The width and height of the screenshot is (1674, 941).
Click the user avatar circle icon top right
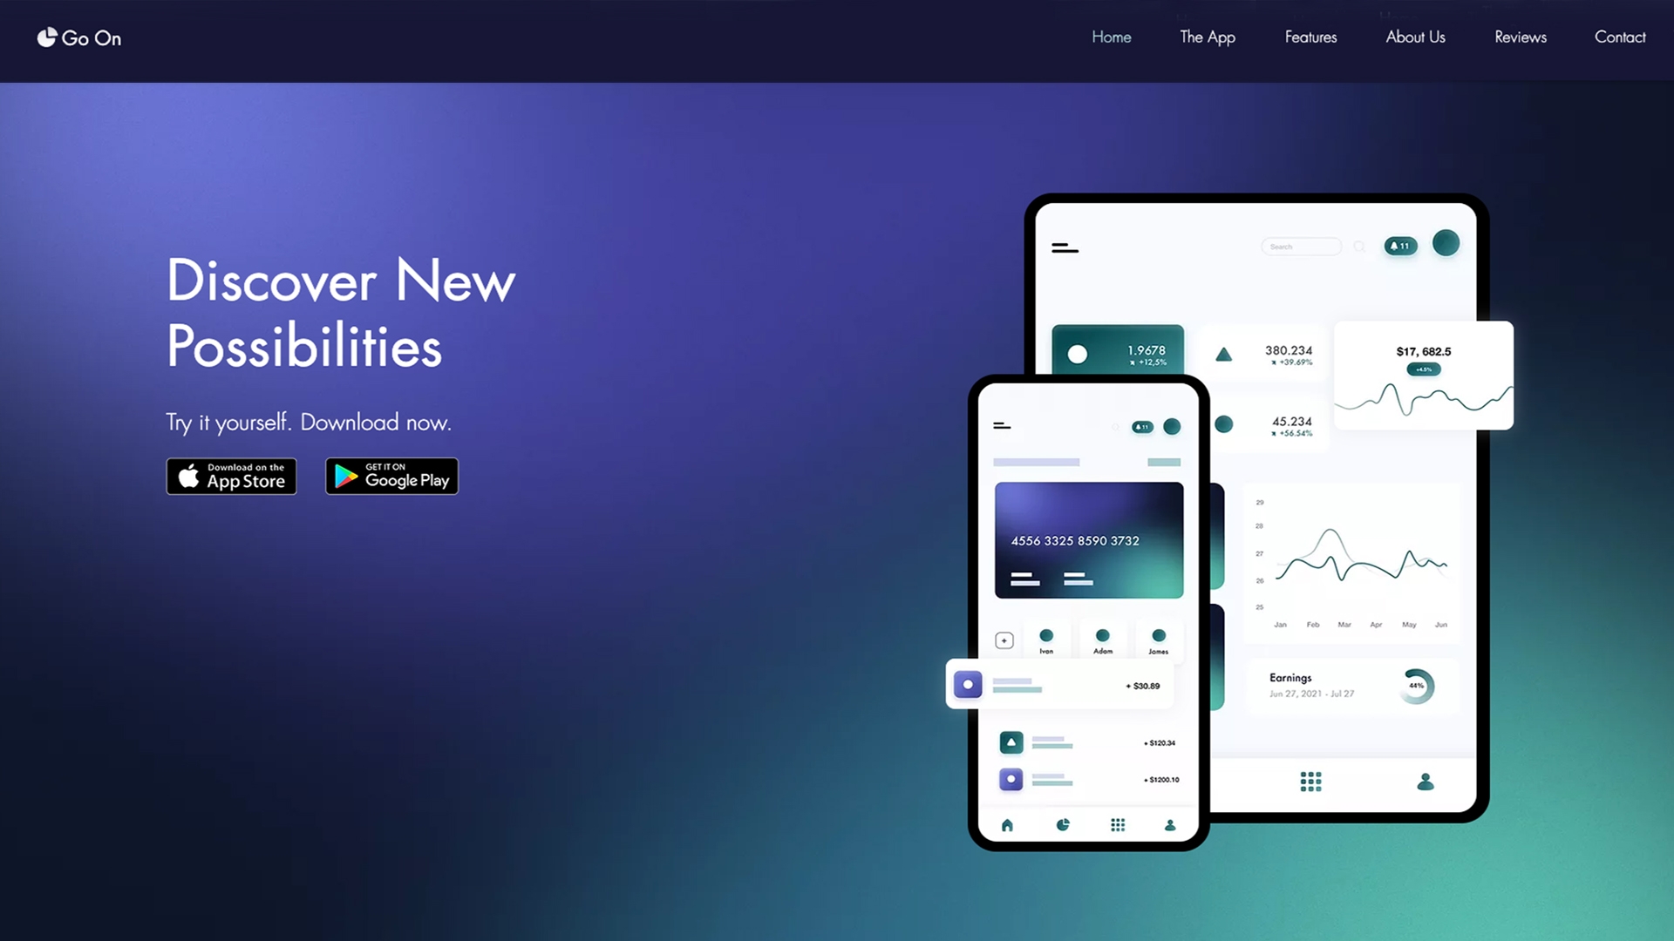tap(1446, 245)
